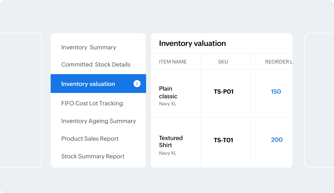Select Committed Stock Details

click(95, 64)
